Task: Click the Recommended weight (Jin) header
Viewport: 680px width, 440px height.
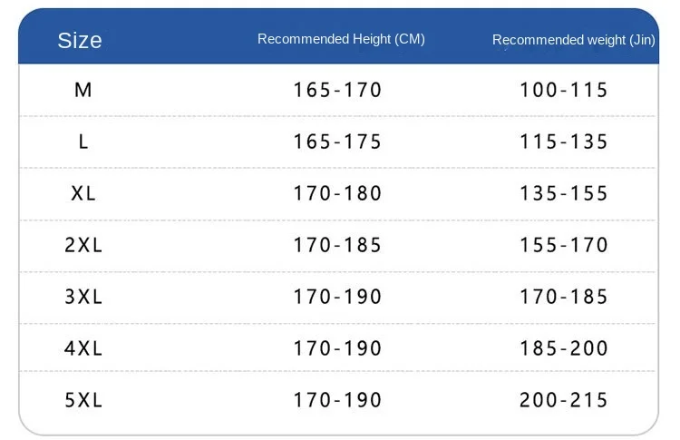Action: [x=574, y=40]
